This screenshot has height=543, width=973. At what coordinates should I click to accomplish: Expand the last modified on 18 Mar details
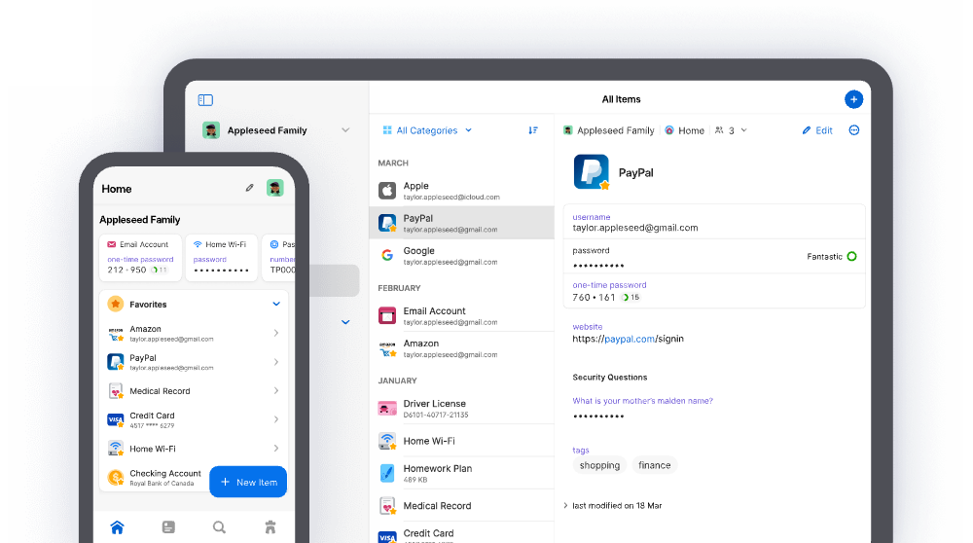[x=613, y=506]
